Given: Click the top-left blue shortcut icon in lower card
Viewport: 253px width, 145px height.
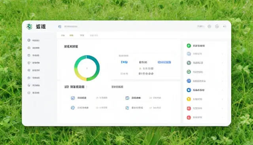Looking at the screenshot, I should click(73, 98).
